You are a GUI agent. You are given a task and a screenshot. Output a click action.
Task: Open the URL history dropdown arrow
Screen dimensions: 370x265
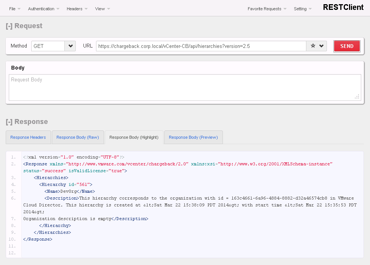(322, 46)
